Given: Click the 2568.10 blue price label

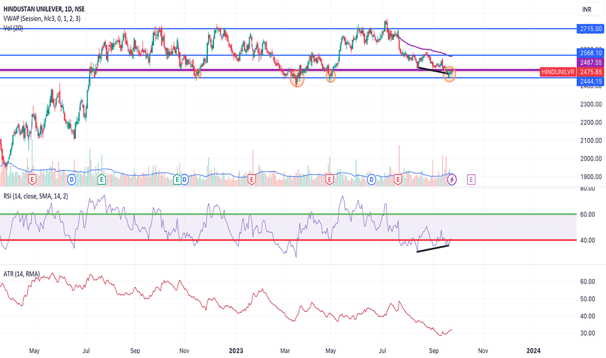Looking at the screenshot, I should [590, 53].
